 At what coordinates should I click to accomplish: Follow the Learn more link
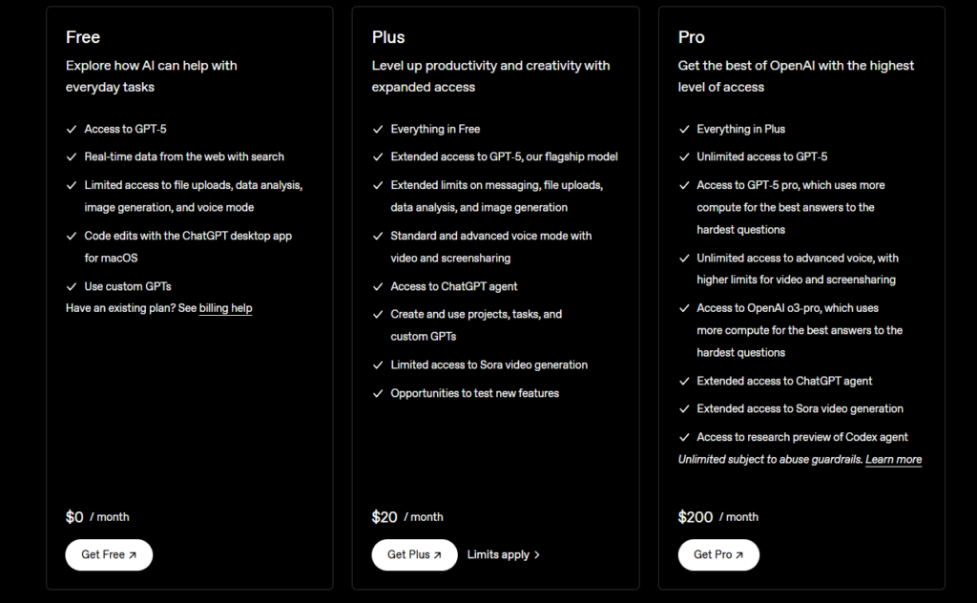(x=893, y=459)
